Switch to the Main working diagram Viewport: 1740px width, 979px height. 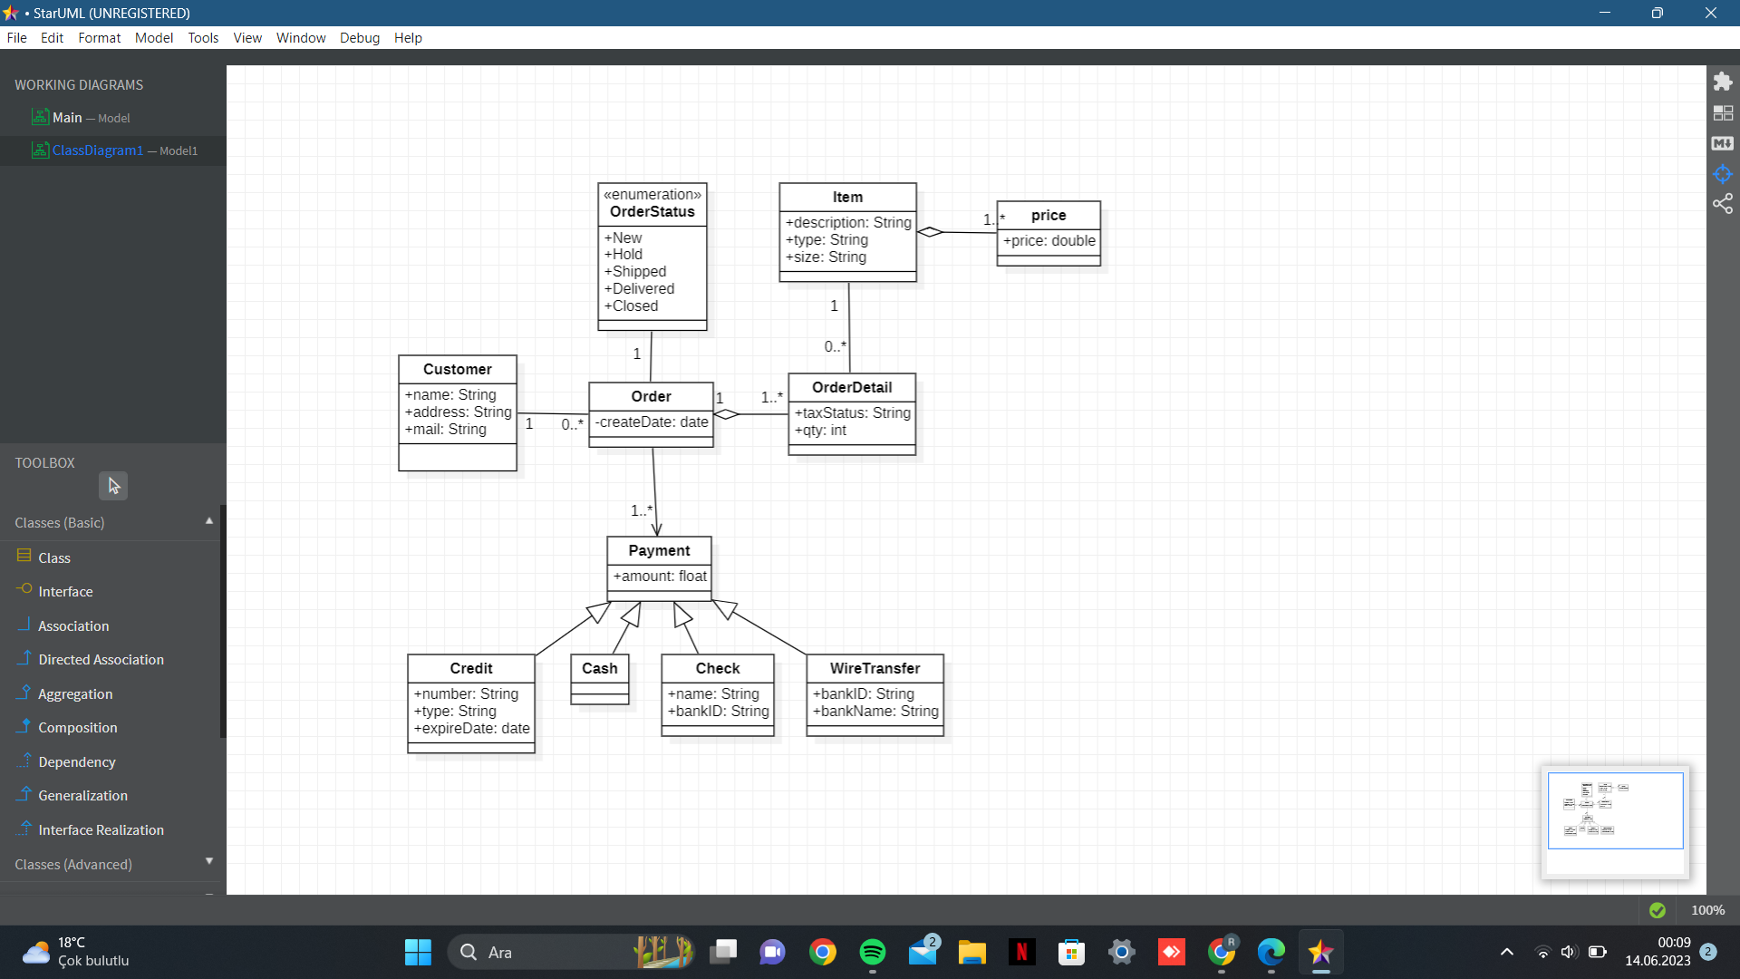tap(67, 118)
